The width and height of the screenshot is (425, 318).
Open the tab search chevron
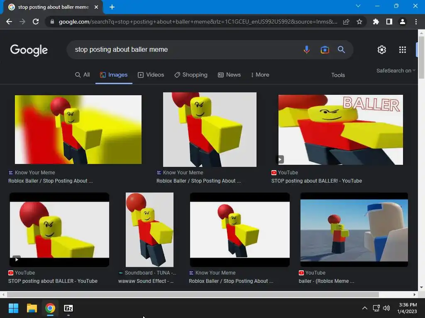[358, 6]
